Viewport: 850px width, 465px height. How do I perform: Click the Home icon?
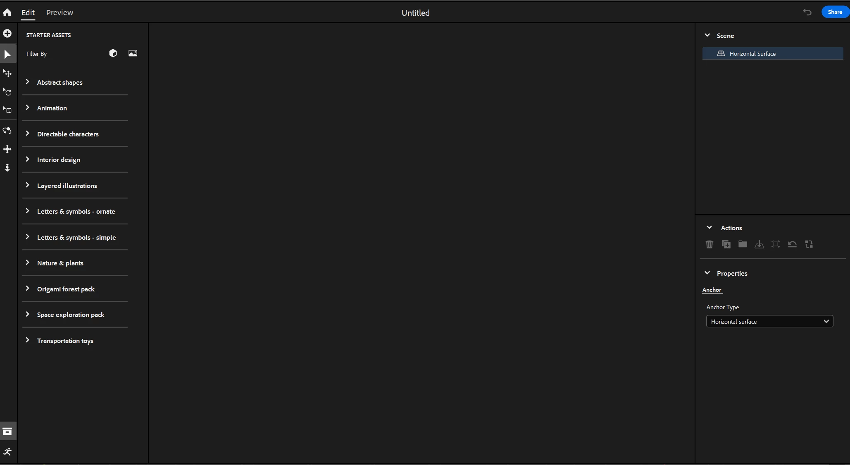7,12
